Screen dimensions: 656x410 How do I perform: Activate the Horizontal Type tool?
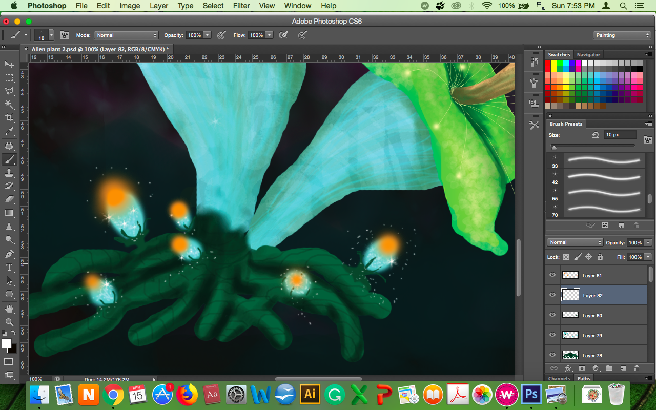(9, 267)
